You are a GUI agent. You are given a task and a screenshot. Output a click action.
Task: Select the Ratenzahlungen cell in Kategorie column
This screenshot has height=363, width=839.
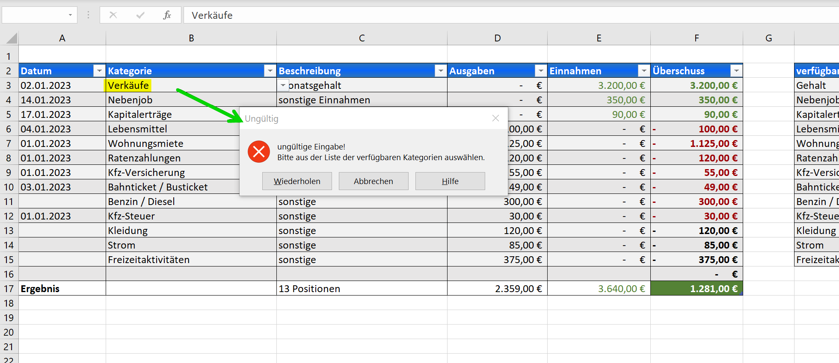172,158
